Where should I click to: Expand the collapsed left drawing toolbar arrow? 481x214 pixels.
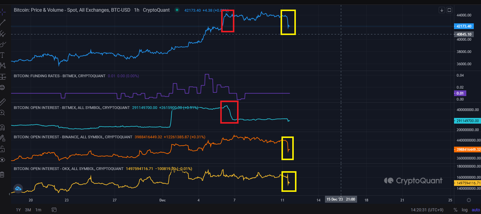9,194
